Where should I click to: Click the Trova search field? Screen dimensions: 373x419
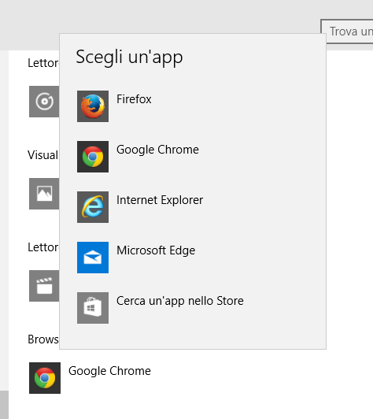pyautogui.click(x=347, y=32)
